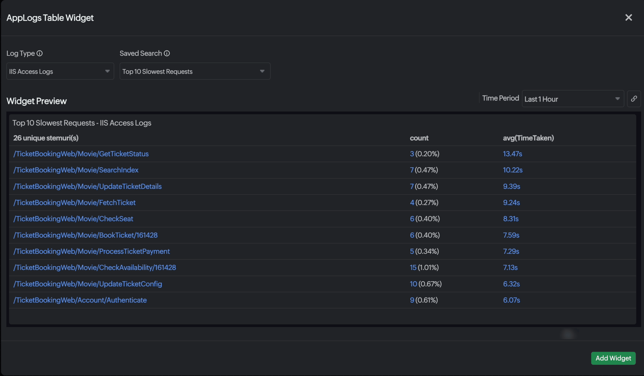Open the ProcessTicketPayment request link

click(92, 251)
